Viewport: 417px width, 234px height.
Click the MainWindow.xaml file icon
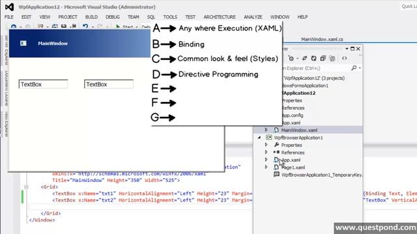pyautogui.click(x=276, y=130)
